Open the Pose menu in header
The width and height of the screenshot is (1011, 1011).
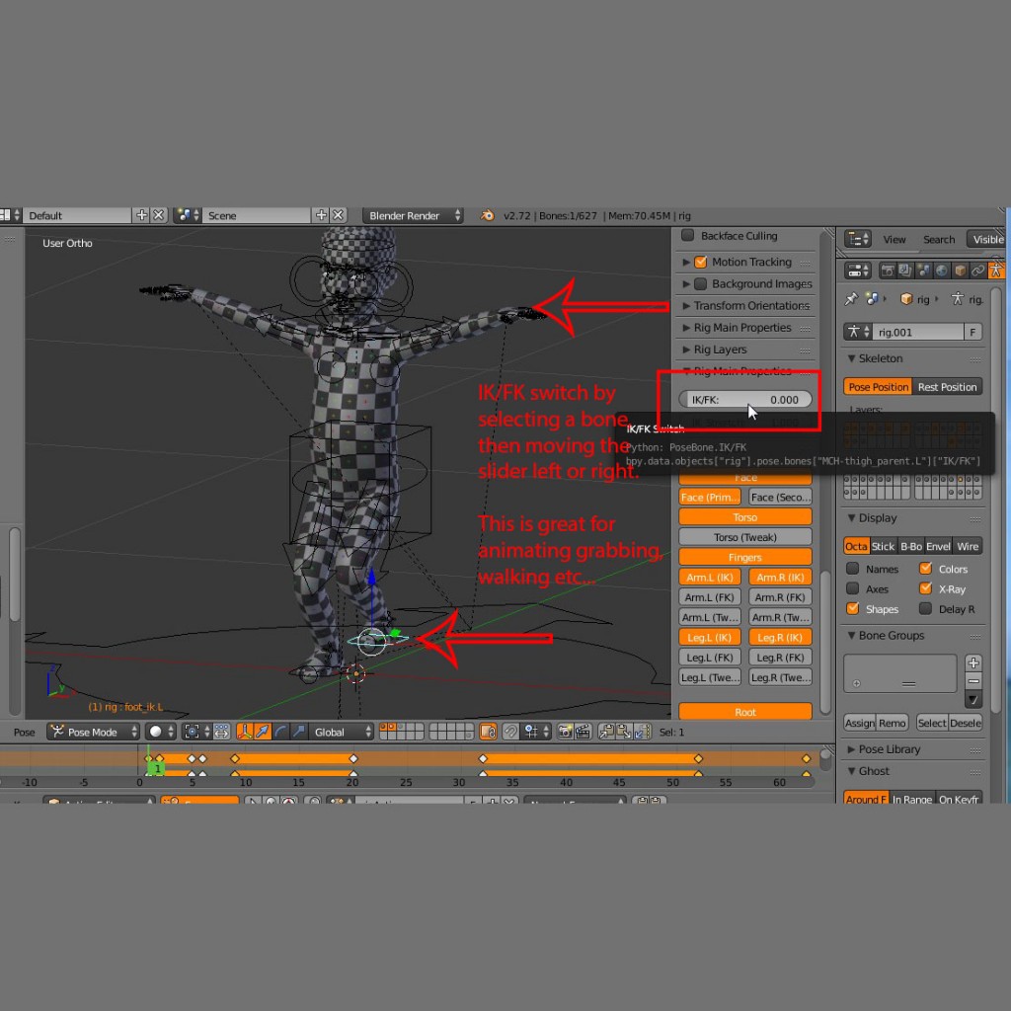click(x=25, y=732)
